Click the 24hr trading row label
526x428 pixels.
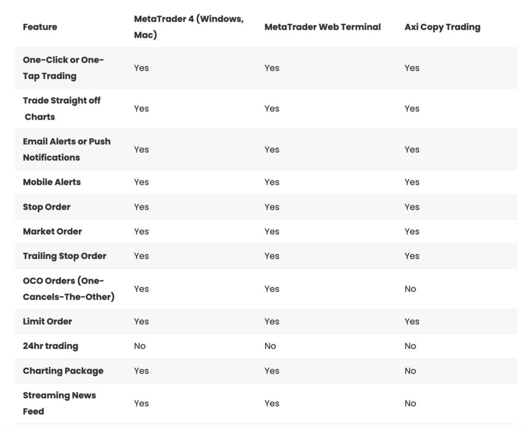coord(51,346)
